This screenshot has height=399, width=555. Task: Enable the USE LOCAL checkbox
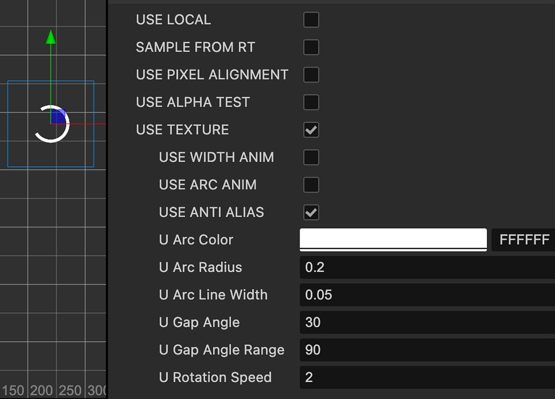click(x=311, y=20)
